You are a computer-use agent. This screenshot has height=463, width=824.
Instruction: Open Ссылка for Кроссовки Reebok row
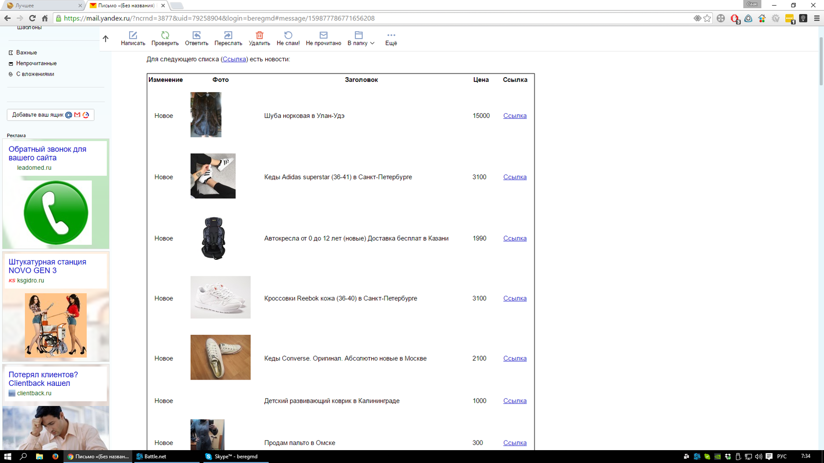click(x=514, y=298)
